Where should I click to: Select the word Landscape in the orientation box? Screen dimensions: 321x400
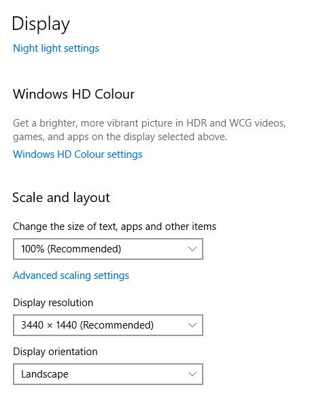tap(45, 374)
